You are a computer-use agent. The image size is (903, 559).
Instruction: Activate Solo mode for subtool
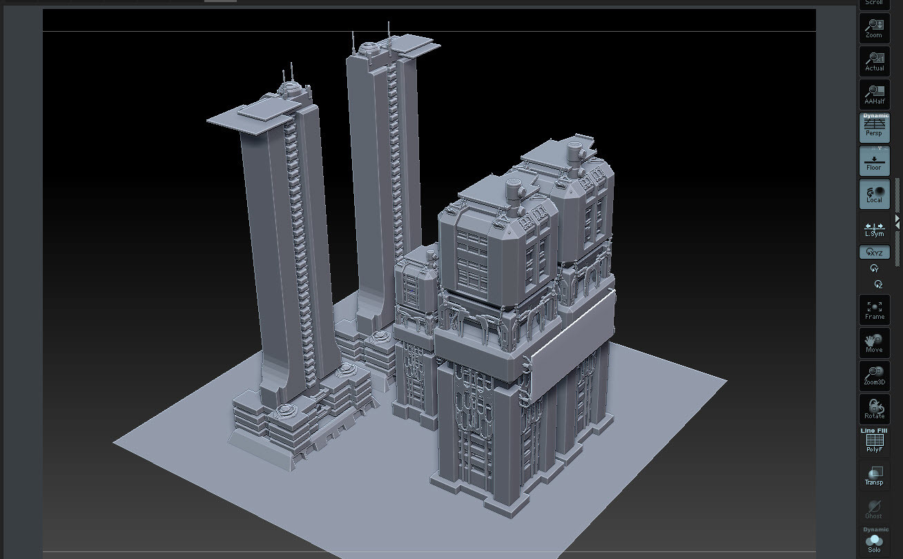click(874, 543)
